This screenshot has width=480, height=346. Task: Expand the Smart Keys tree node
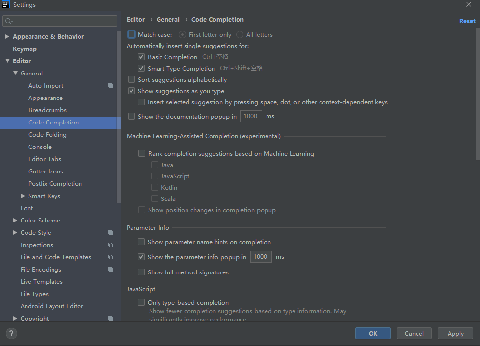click(23, 196)
